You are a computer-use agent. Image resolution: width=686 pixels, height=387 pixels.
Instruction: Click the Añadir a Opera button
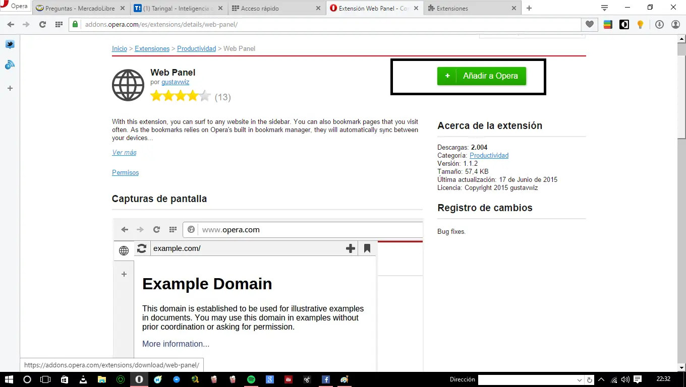(x=482, y=76)
